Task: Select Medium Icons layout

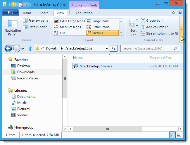Action: click(67, 27)
